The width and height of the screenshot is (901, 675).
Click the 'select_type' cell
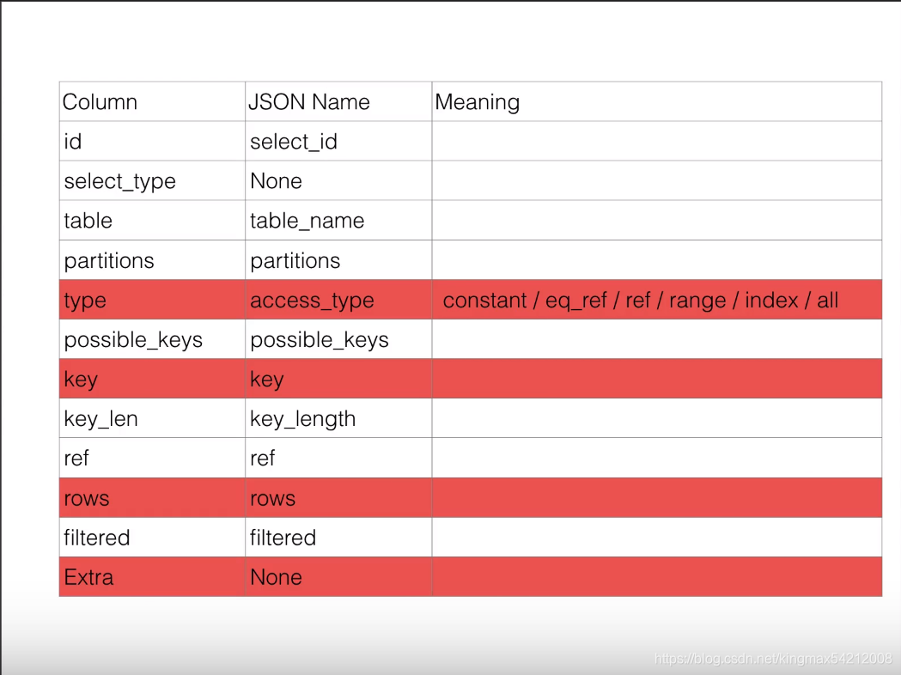tap(152, 181)
